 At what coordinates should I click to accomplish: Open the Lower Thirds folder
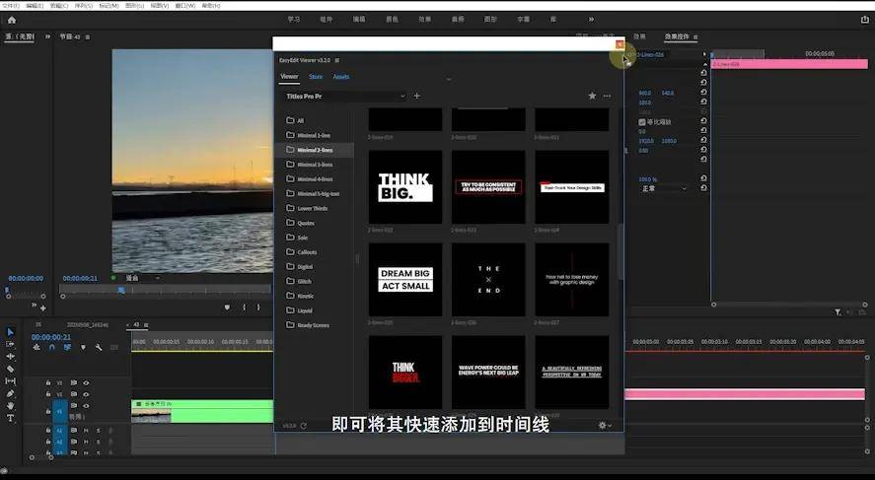pos(314,208)
